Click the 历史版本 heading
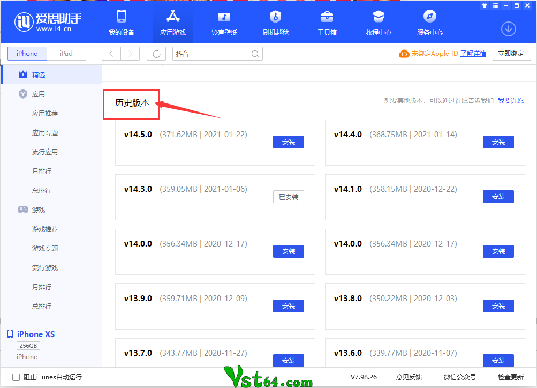Image resolution: width=537 pixels, height=388 pixels. [x=132, y=102]
